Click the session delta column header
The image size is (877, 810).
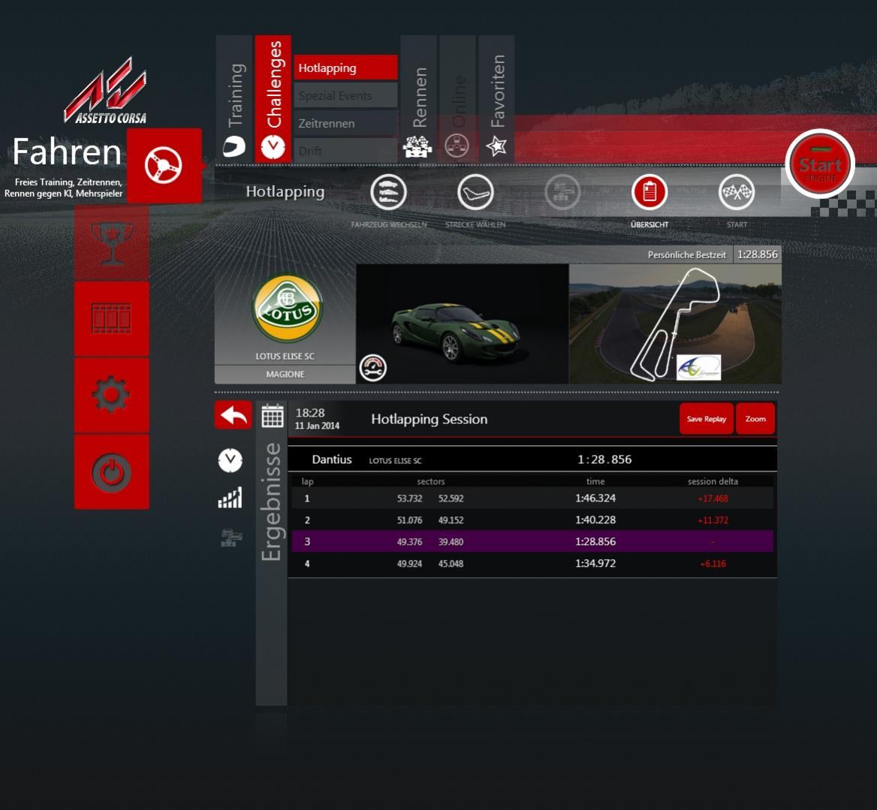713,481
